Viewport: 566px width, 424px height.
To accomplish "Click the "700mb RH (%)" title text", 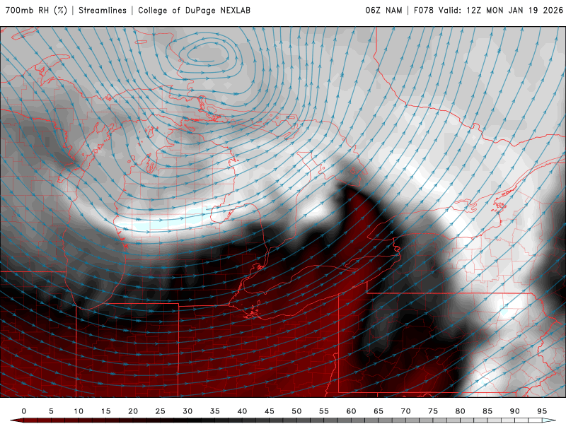I will 36,10.
